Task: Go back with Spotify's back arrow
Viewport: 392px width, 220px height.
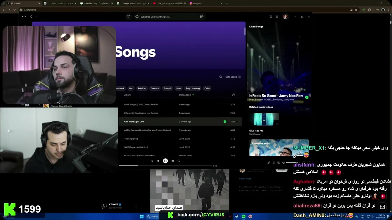Action: (31, 16)
